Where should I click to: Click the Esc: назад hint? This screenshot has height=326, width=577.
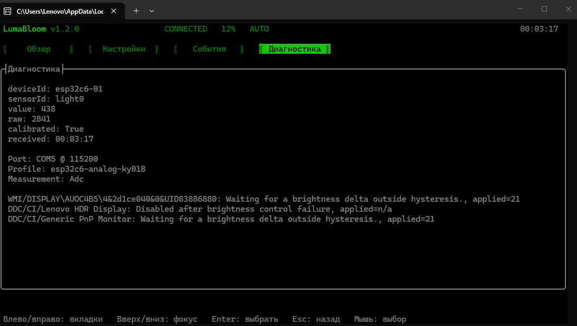pyautogui.click(x=316, y=319)
